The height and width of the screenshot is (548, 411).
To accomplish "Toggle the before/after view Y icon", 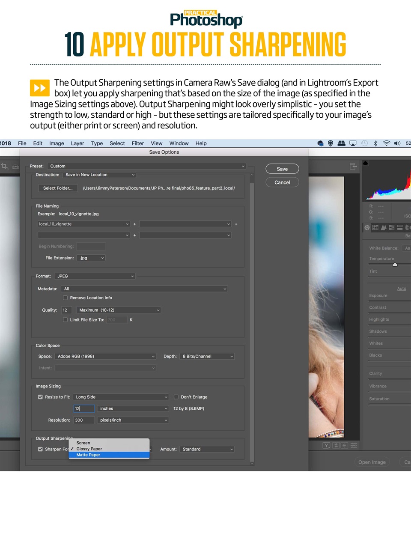I will click(326, 445).
